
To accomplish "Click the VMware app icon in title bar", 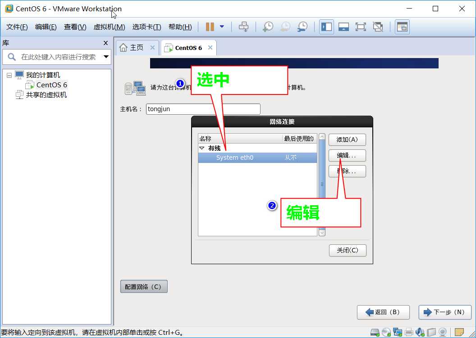I will tap(9, 9).
